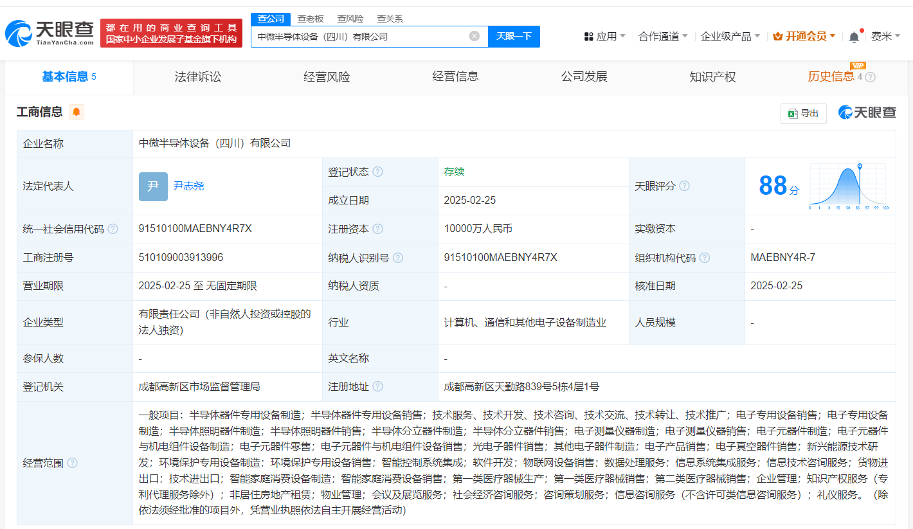Open legal representative 尹志尧 link

(x=188, y=186)
